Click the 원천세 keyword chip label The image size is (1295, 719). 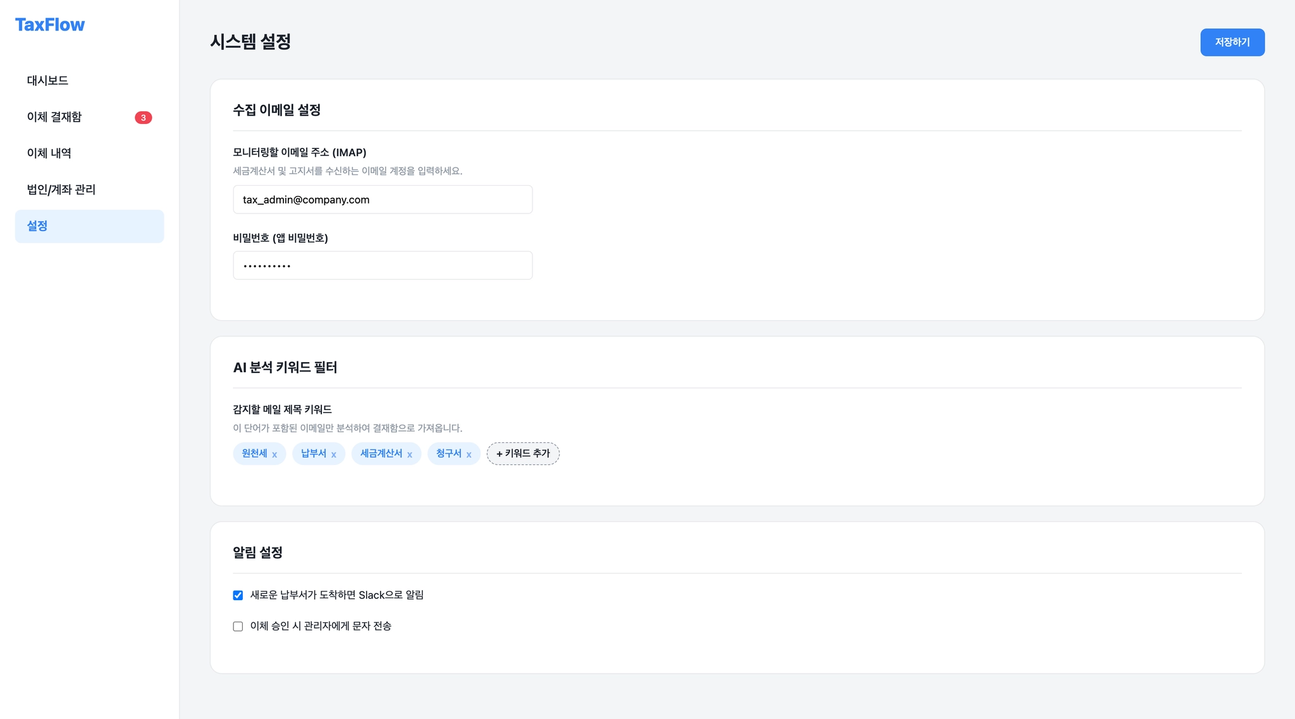point(254,454)
